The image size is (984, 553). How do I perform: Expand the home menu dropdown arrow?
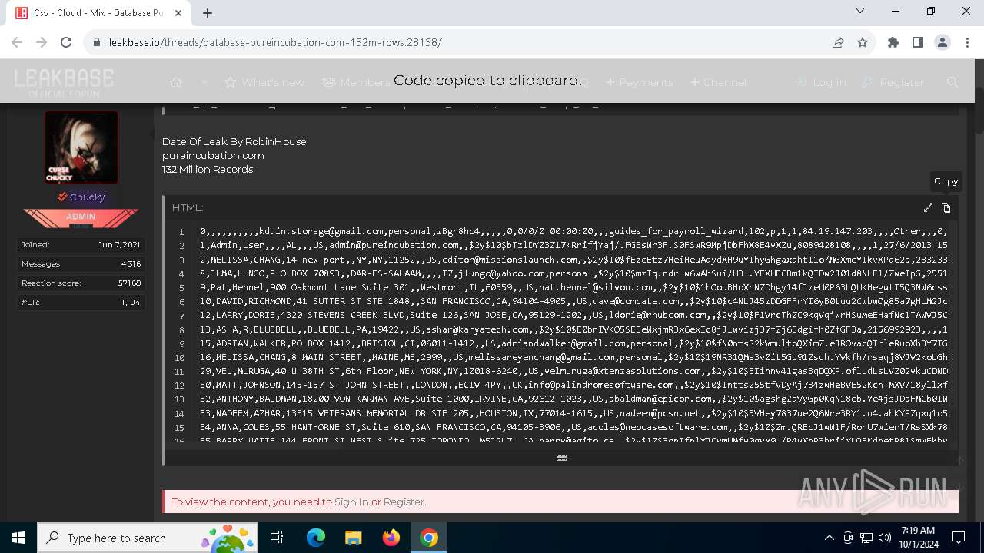pyautogui.click(x=204, y=82)
